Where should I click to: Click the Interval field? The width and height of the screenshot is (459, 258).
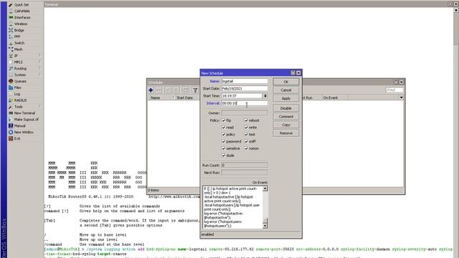tap(245, 103)
